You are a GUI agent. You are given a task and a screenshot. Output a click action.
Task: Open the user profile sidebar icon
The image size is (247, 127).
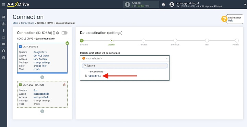[3, 51]
